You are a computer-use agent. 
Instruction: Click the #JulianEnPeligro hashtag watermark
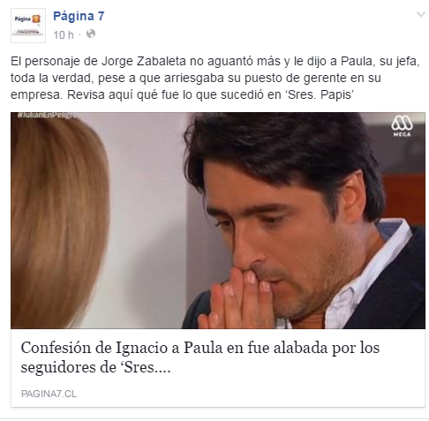[x=49, y=116]
